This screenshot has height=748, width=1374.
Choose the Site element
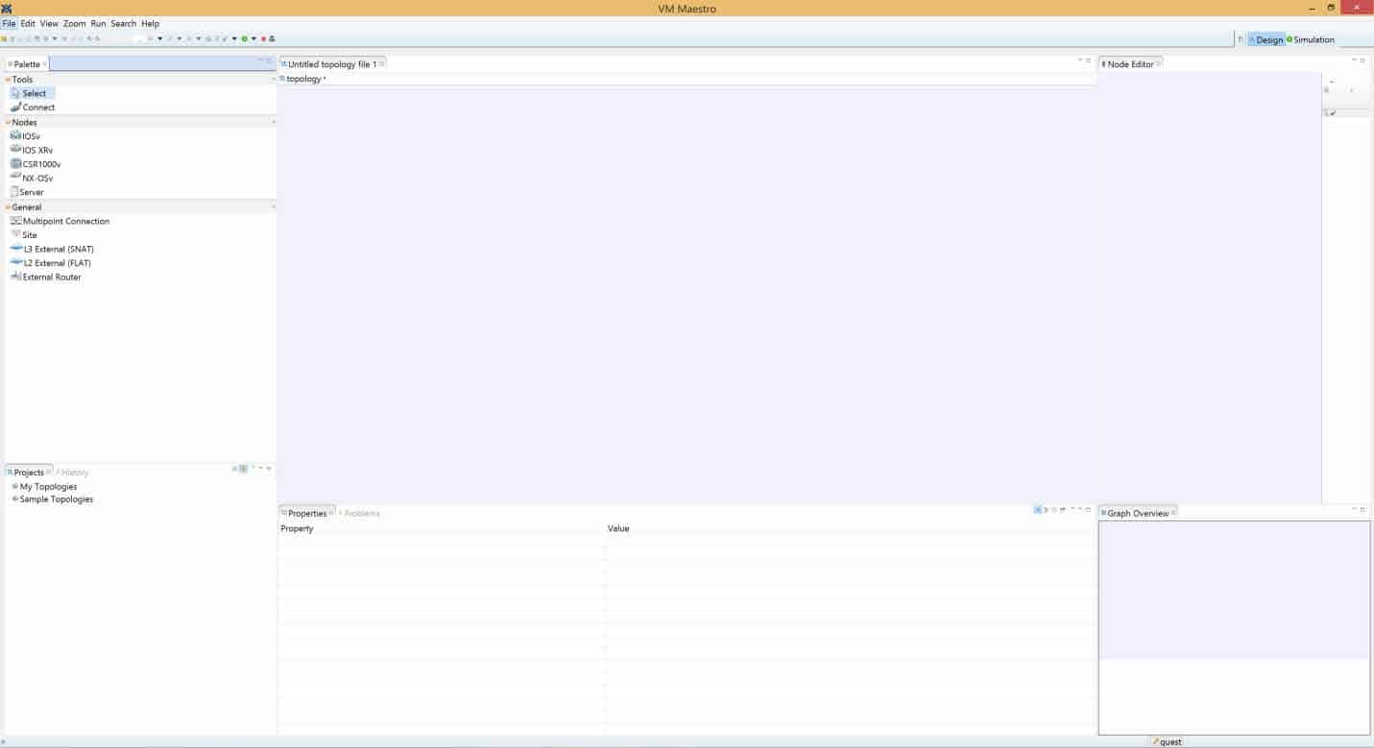coord(24,235)
